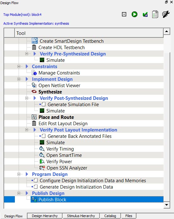Click the Manage Constraints file icon

click(34, 73)
